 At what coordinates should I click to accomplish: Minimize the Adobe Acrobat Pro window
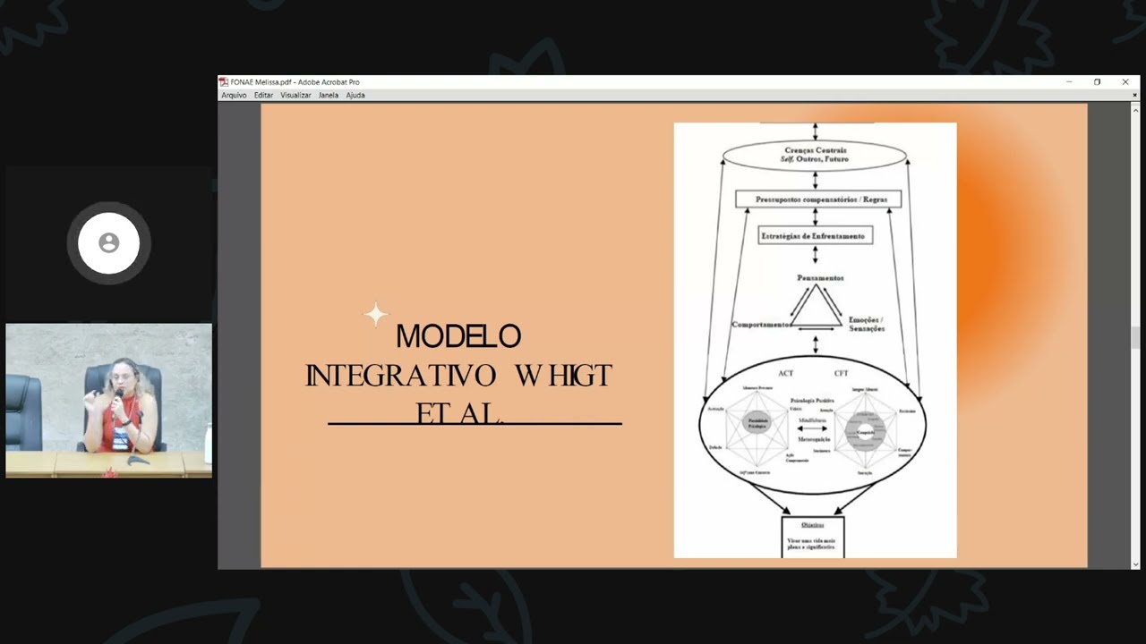point(1069,82)
